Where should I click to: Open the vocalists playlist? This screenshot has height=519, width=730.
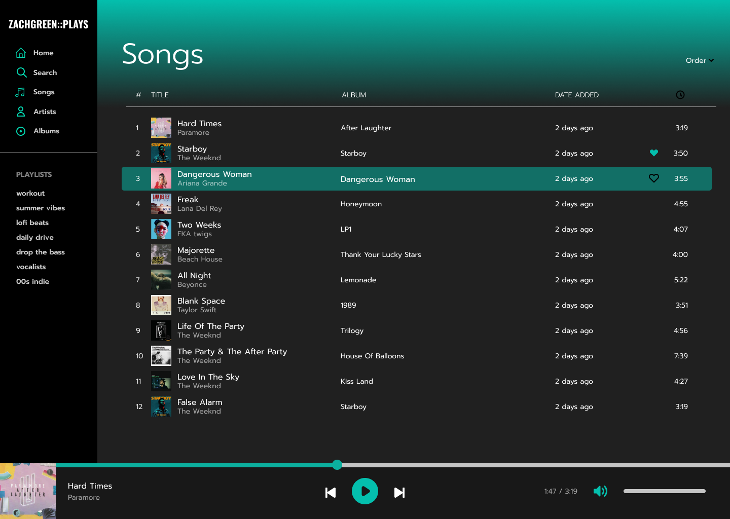pyautogui.click(x=31, y=267)
